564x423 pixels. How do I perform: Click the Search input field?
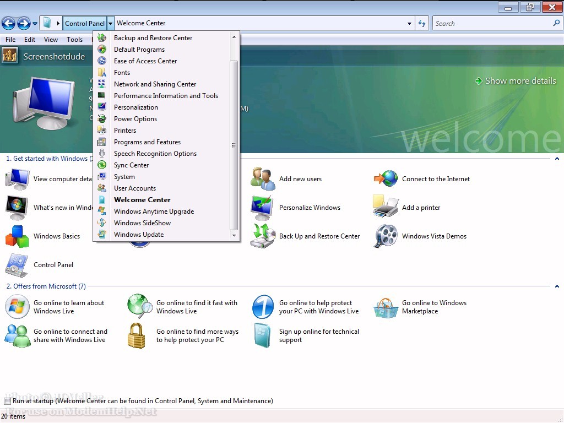pyautogui.click(x=491, y=23)
